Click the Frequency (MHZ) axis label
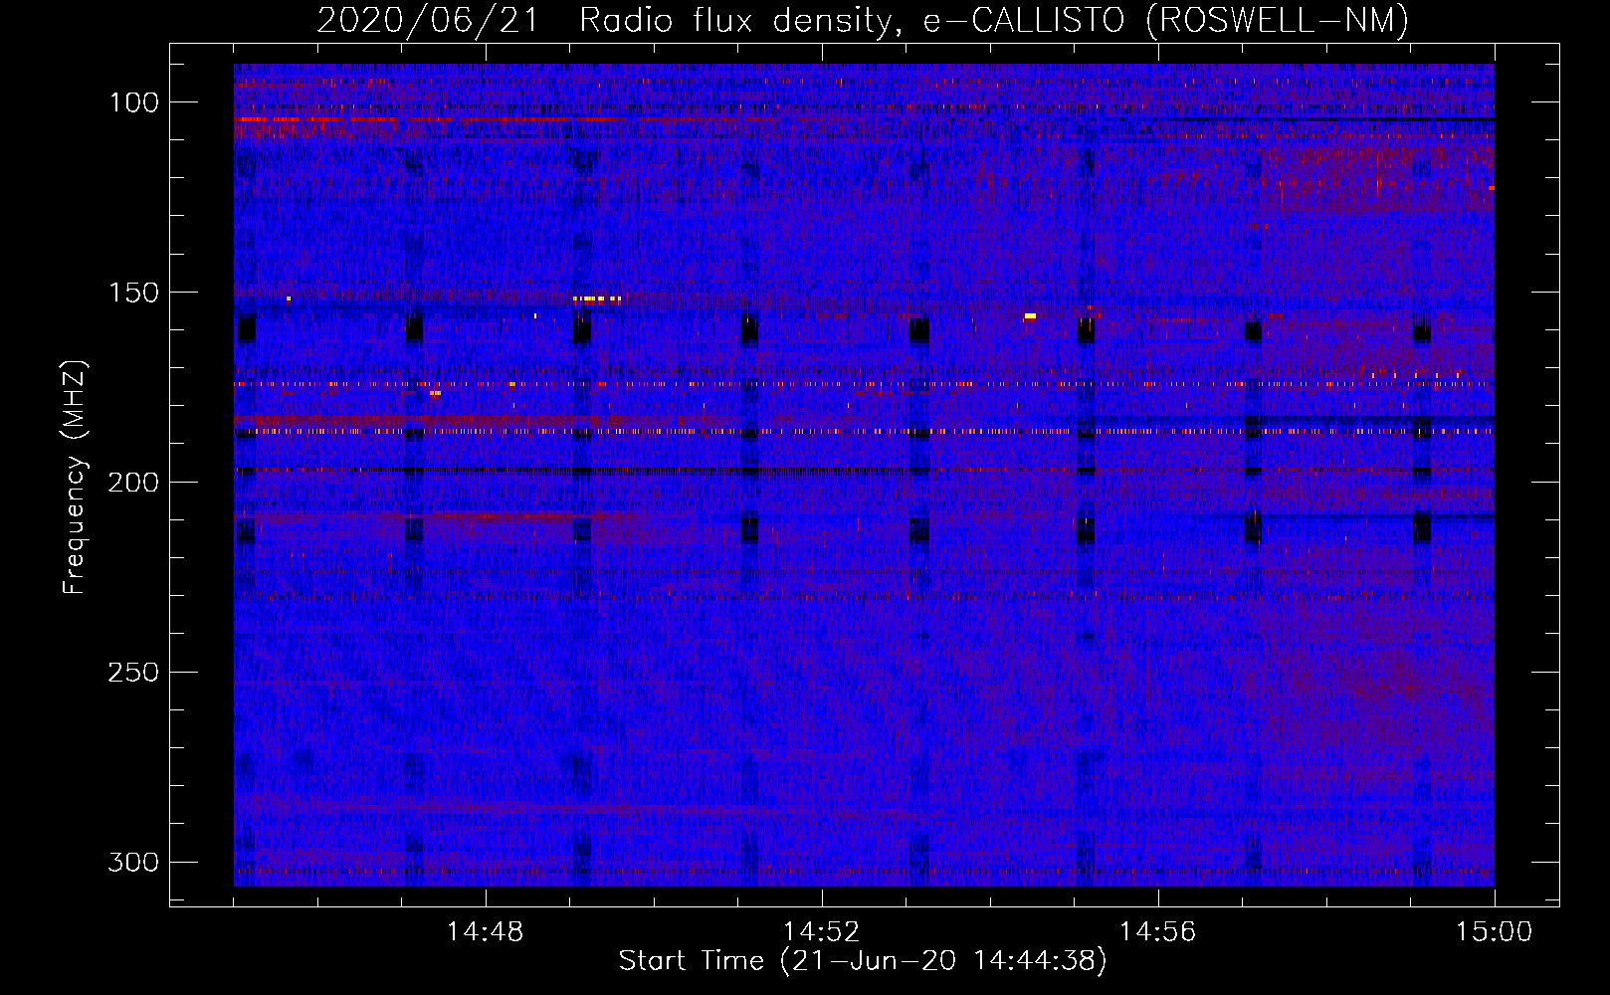This screenshot has width=1610, height=995. pyautogui.click(x=75, y=477)
